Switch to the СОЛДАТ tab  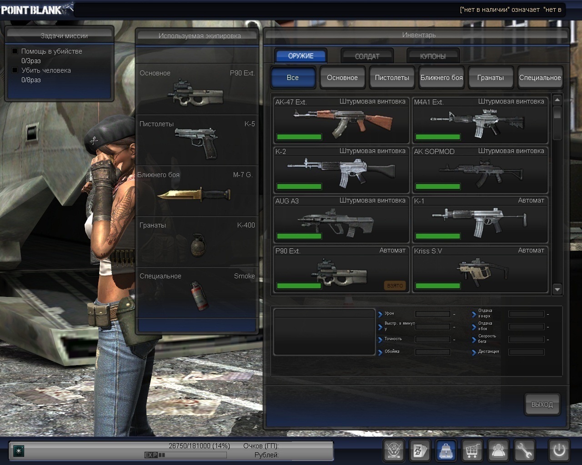[367, 56]
